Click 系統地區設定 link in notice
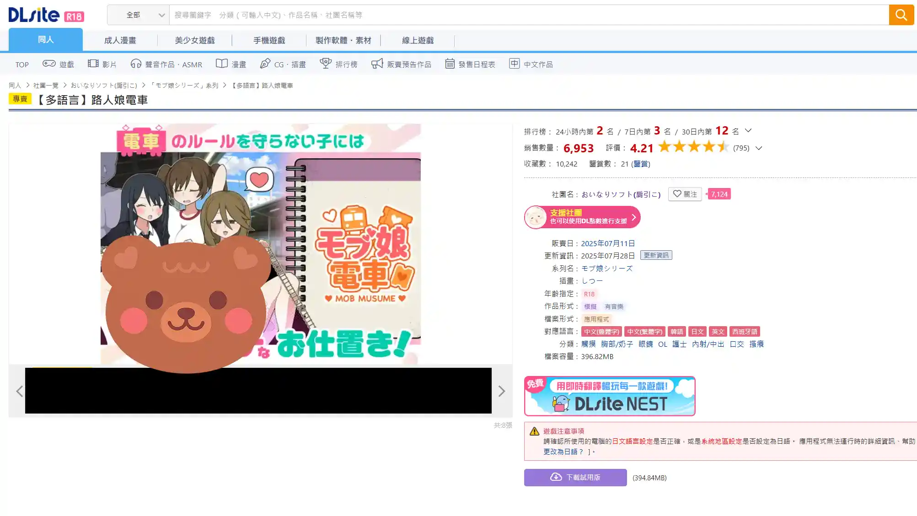Viewport: 917px width, 516px height. click(721, 441)
